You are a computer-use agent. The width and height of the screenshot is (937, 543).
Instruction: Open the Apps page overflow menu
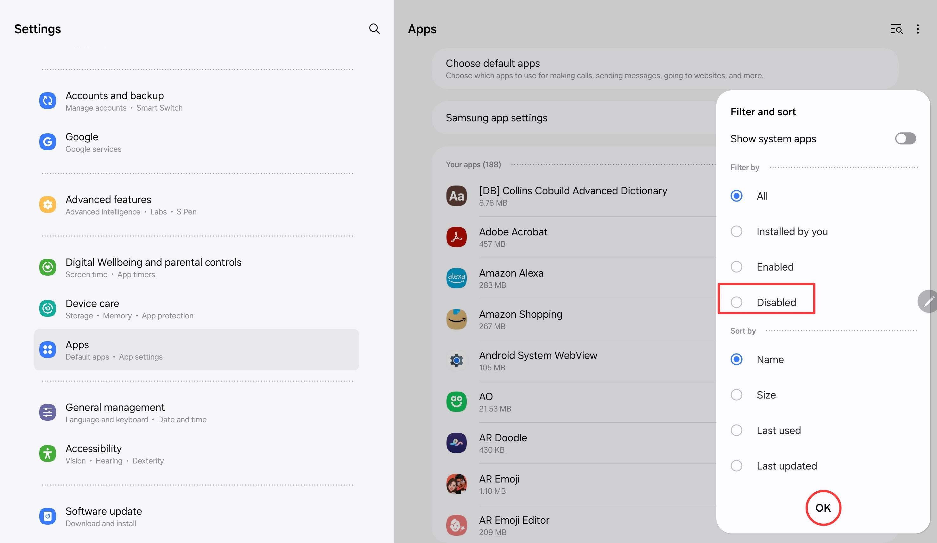click(918, 29)
